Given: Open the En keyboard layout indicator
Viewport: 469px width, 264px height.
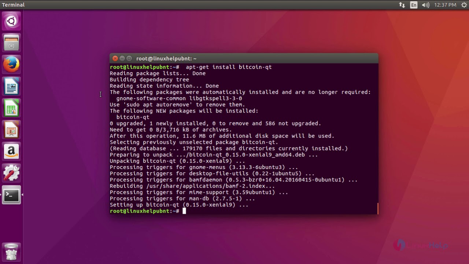Looking at the screenshot, I should [x=414, y=5].
